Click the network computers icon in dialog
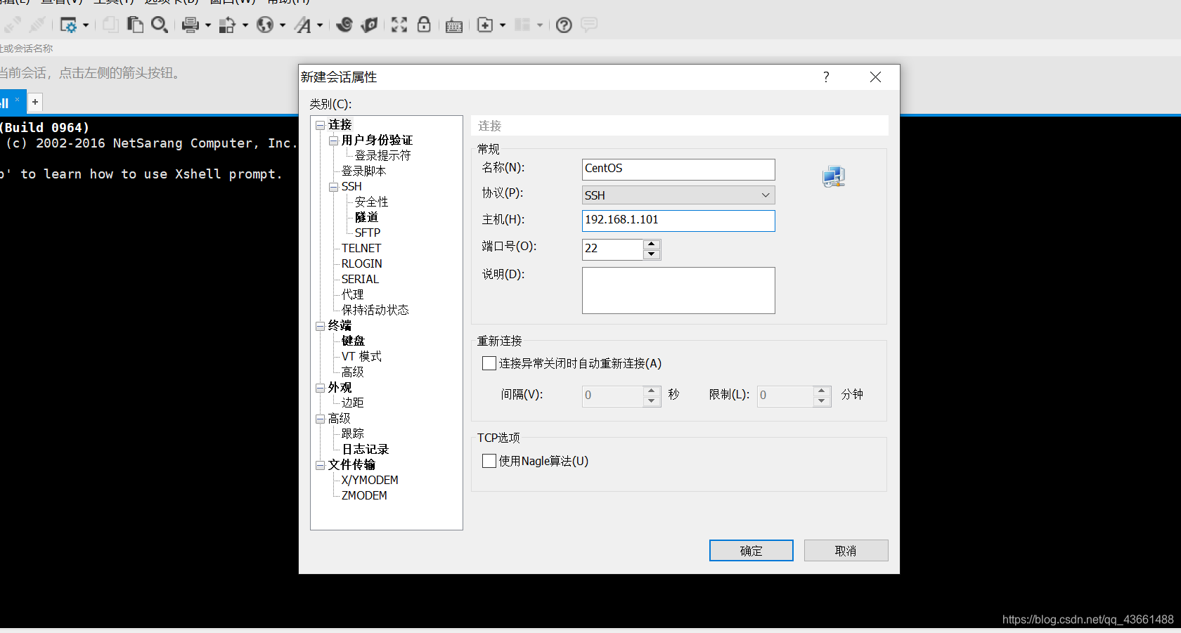Viewport: 1181px width, 633px height. pyautogui.click(x=834, y=176)
